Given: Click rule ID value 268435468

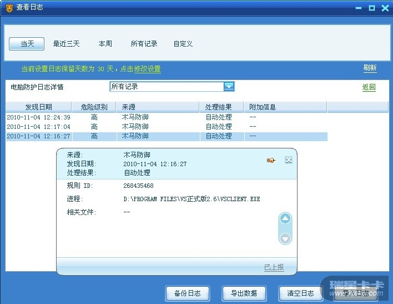Looking at the screenshot, I should click(x=138, y=186).
